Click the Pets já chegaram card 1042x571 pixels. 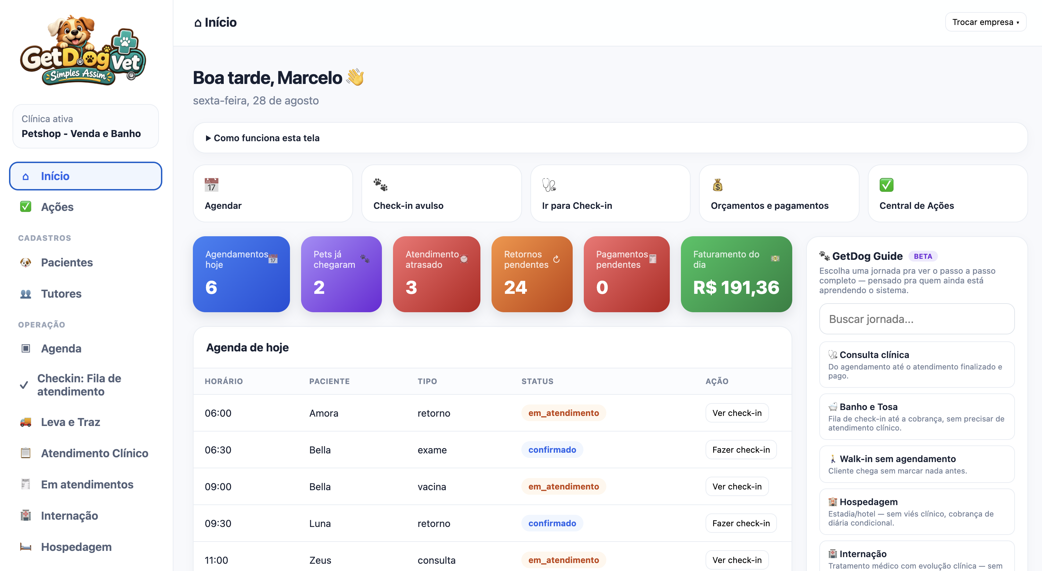click(x=341, y=274)
